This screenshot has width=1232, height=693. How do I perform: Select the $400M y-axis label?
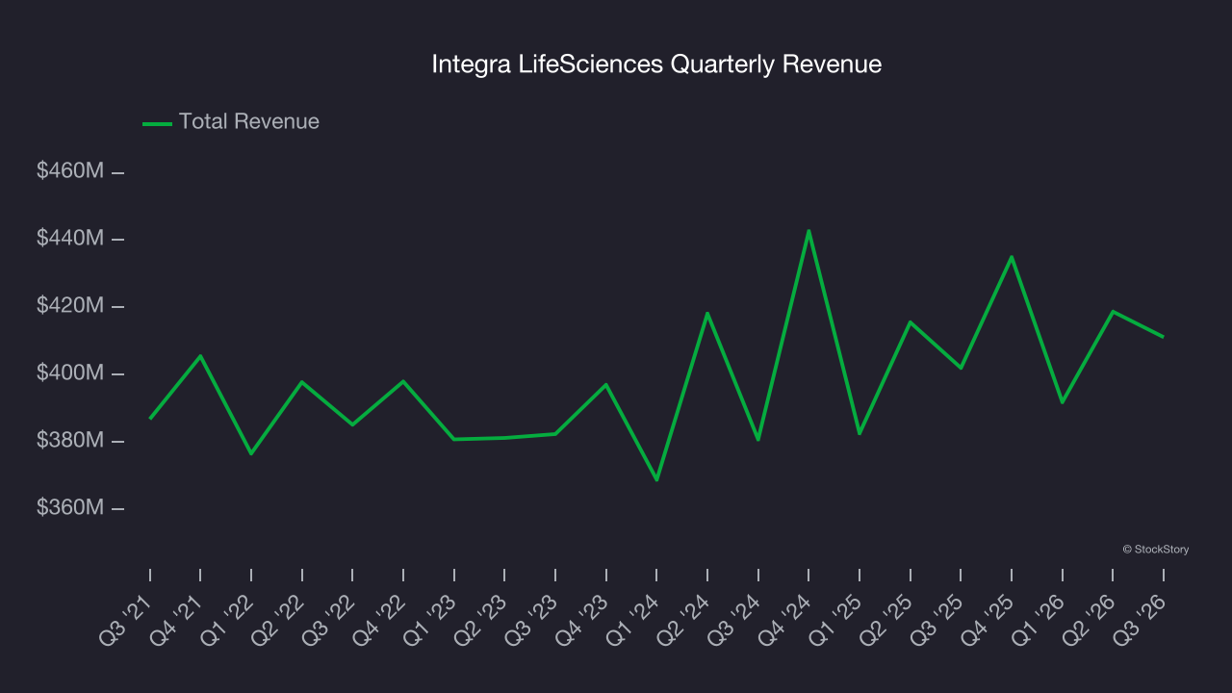tap(70, 372)
